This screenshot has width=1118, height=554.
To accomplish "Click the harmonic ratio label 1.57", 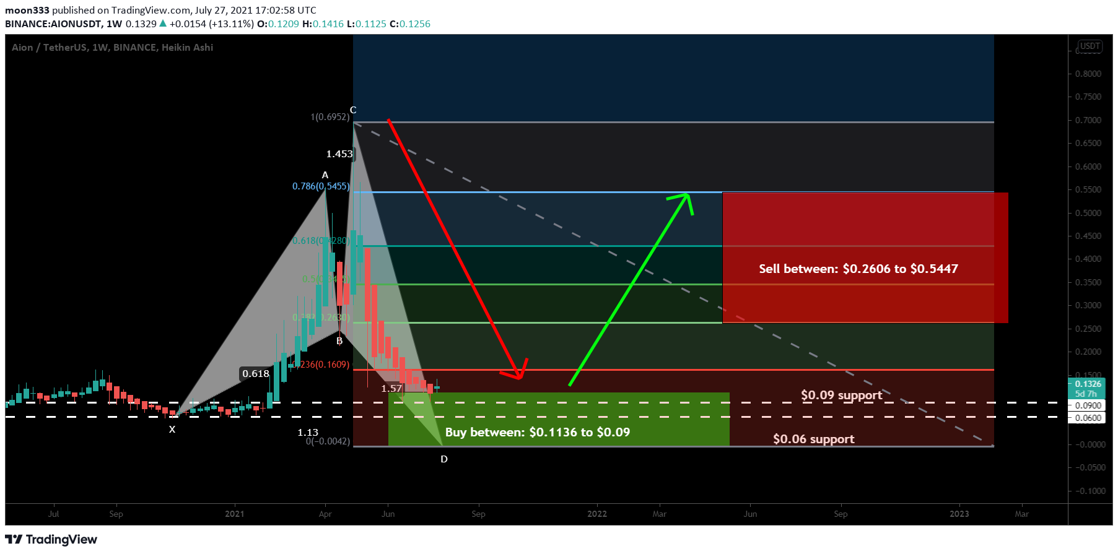I will tap(391, 388).
